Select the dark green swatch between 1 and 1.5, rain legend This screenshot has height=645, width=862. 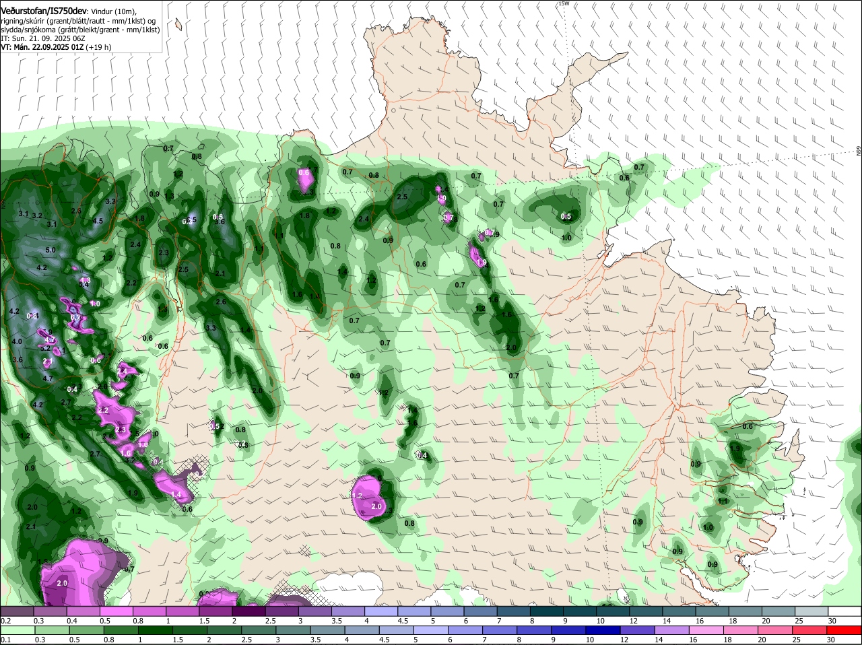tap(154, 630)
